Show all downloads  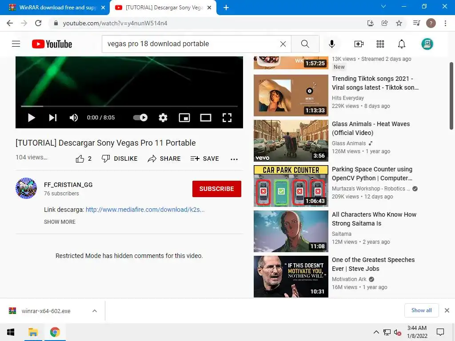point(421,310)
